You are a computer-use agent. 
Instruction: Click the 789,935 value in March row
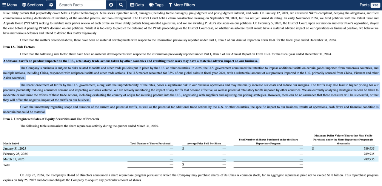[369, 159]
